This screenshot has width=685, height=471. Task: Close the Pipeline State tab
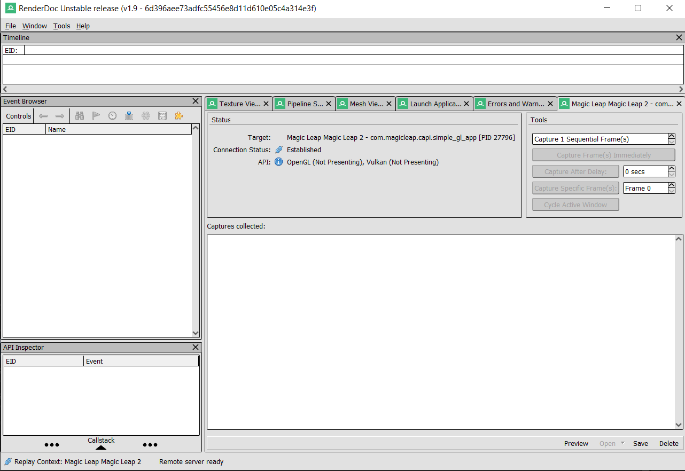click(329, 104)
